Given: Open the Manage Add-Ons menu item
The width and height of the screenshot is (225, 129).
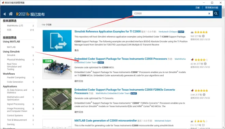Looking at the screenshot, I should pyautogui.click(x=212, y=7).
